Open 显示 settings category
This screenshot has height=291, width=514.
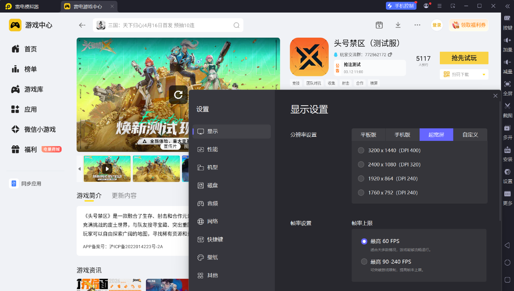tap(231, 132)
